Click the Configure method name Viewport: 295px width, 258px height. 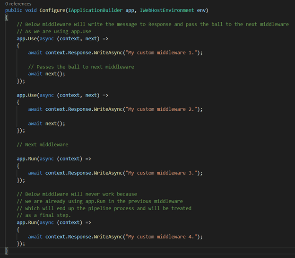52,10
